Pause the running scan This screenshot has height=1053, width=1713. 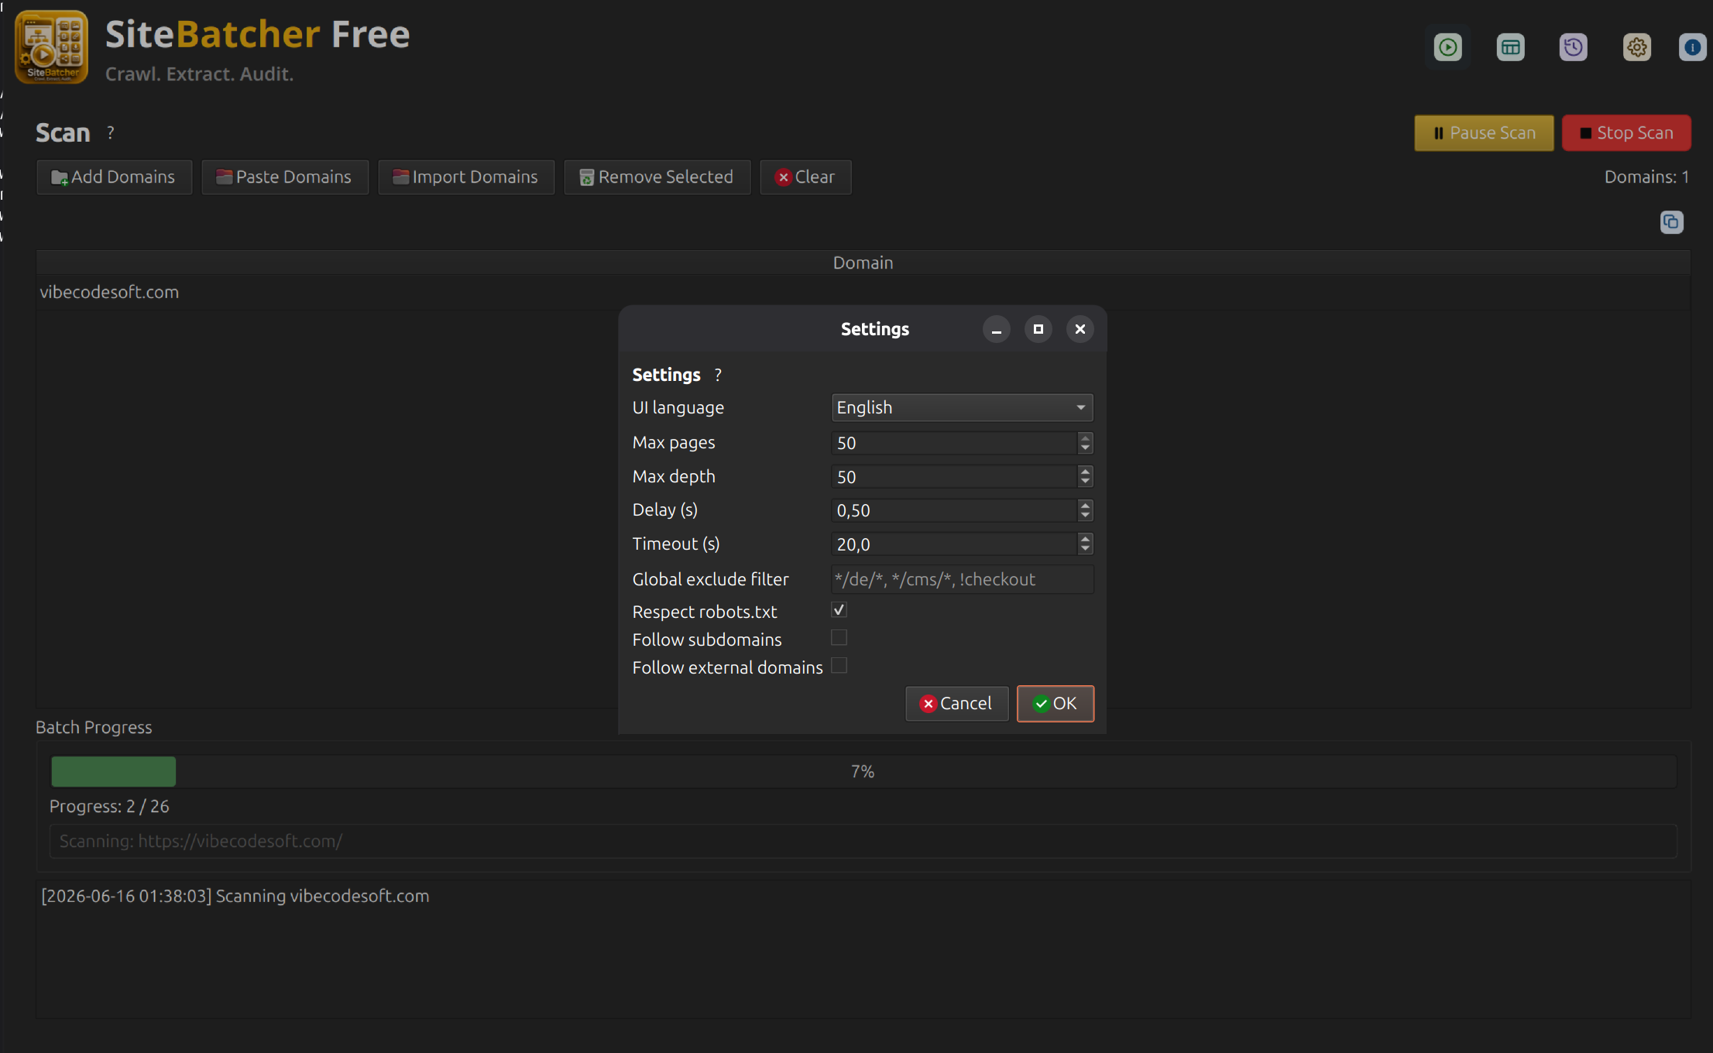[x=1484, y=133]
